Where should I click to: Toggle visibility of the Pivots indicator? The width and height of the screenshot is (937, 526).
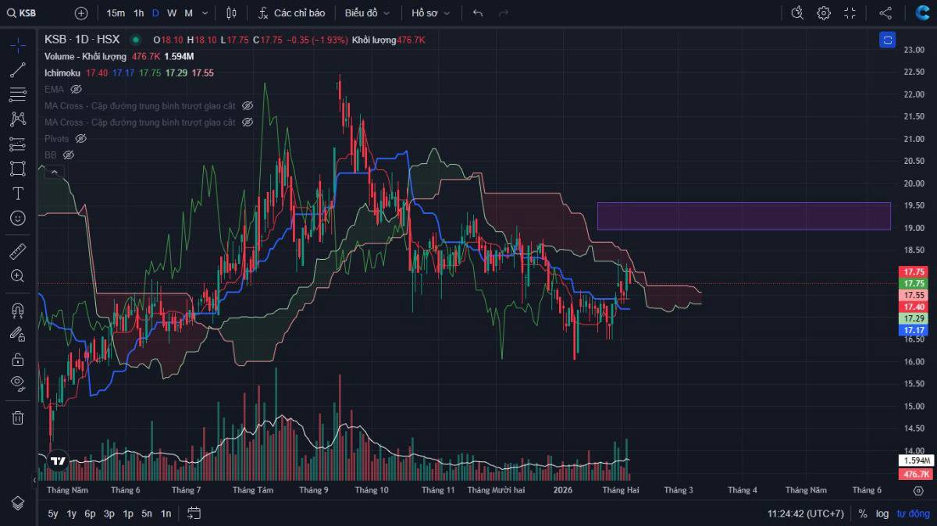coord(80,139)
